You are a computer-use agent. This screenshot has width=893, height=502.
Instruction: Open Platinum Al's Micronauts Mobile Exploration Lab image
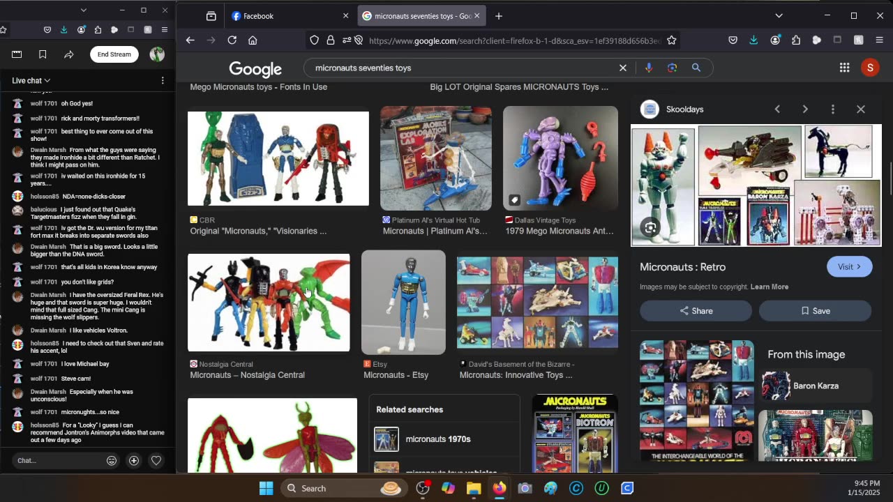tap(436, 158)
